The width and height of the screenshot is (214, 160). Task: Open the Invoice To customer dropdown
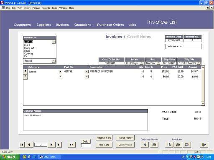(54, 42)
